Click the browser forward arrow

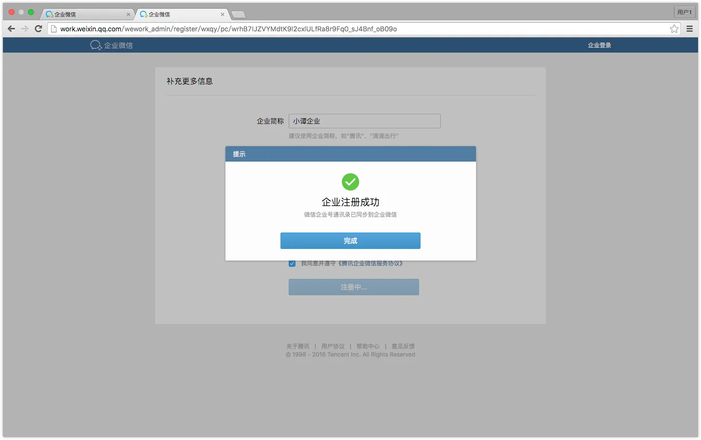click(25, 28)
